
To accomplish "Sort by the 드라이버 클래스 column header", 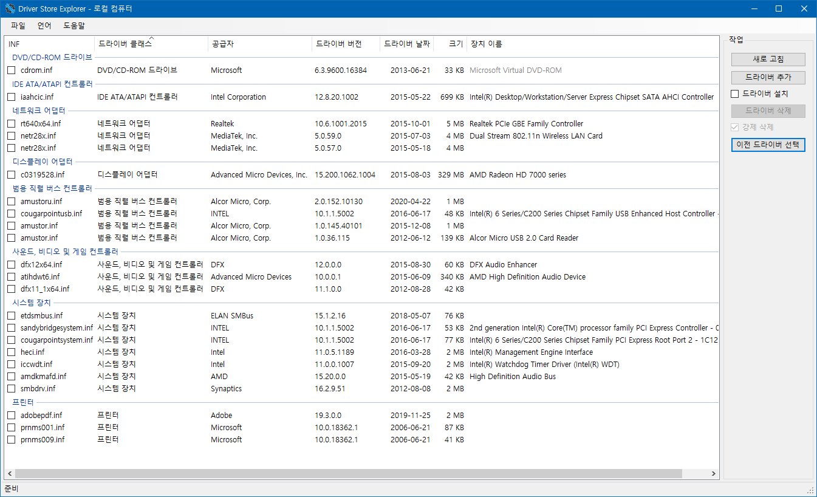I will click(x=151, y=44).
